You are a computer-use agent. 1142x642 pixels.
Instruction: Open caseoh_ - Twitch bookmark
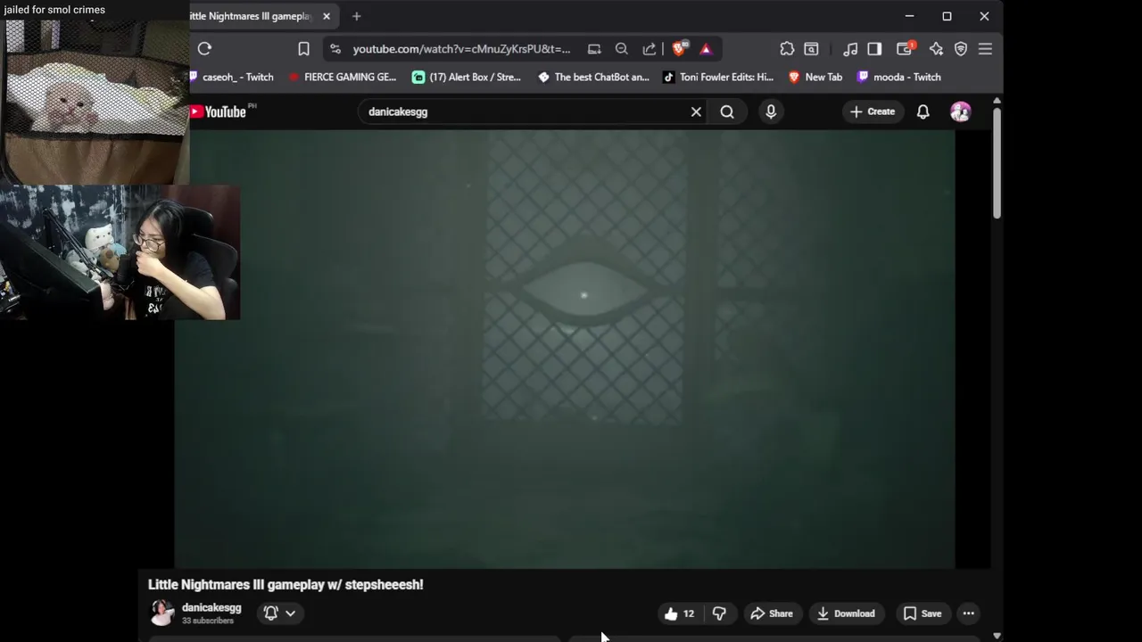coord(232,77)
